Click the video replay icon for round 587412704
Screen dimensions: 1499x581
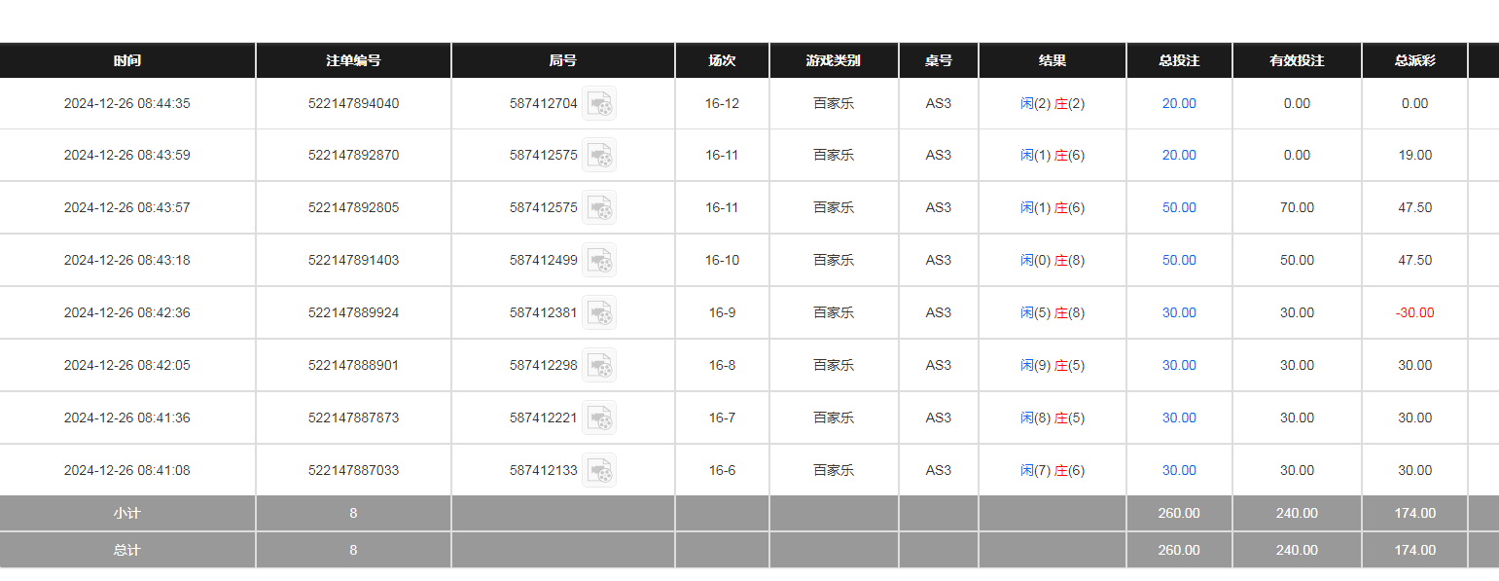[x=599, y=104]
